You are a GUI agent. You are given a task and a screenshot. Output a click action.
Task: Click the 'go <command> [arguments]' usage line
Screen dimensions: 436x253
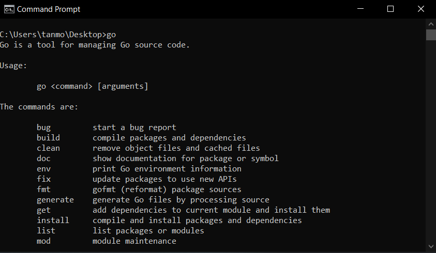click(92, 86)
